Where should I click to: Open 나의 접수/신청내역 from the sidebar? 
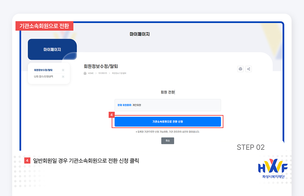(44, 76)
